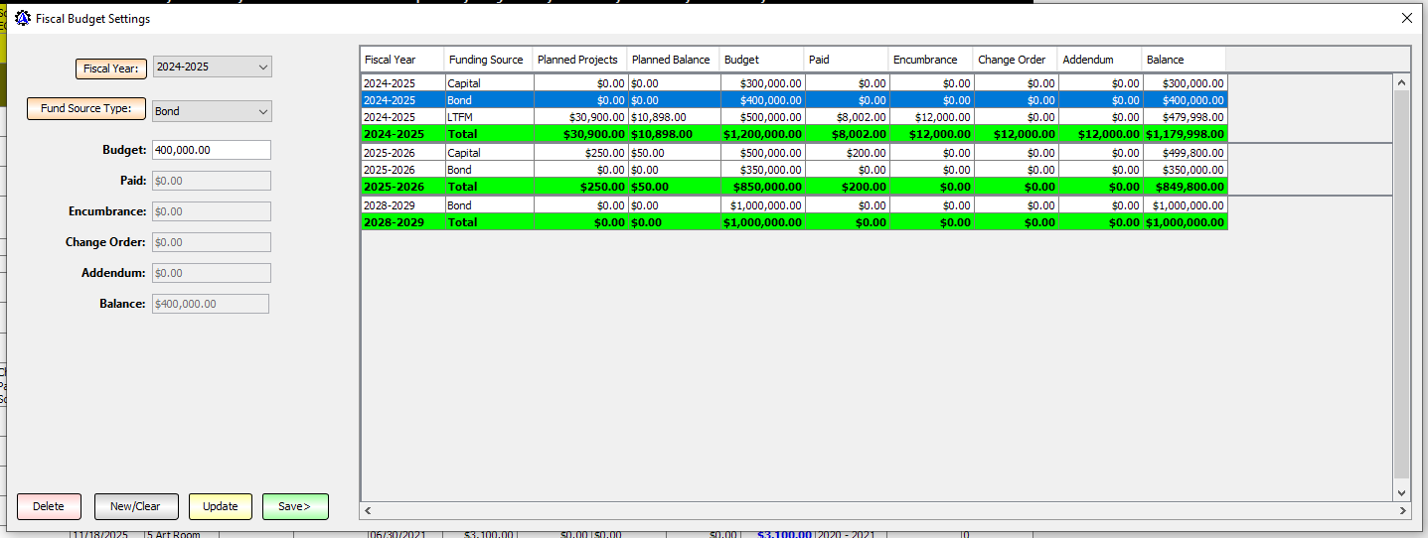Screen dimensions: 1428x538
Task: Close the Fiscal Budget Settings window
Action: [x=1407, y=18]
